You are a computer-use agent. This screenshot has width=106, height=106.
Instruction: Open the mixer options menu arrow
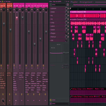point(1,2)
